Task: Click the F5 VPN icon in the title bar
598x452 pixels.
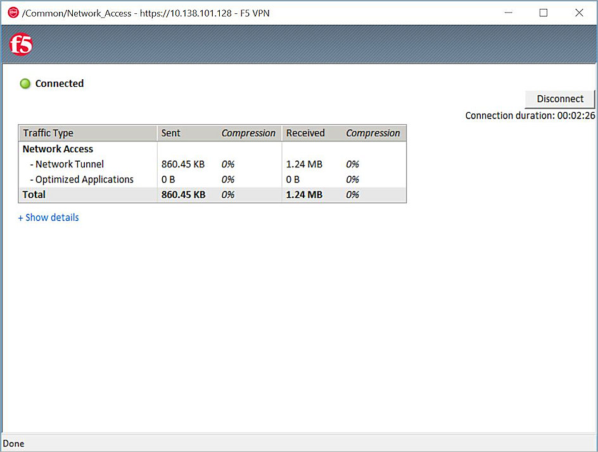Action: pos(12,12)
